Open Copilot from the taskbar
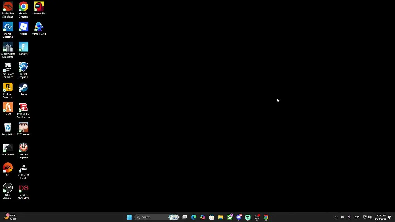Image resolution: width=395 pixels, height=222 pixels. [202, 217]
